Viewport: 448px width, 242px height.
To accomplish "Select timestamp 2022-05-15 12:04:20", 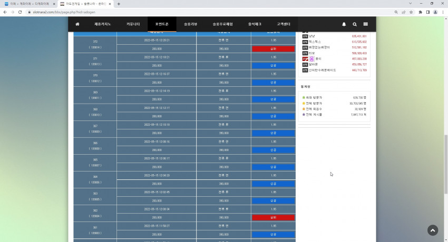I will (x=157, y=175).
